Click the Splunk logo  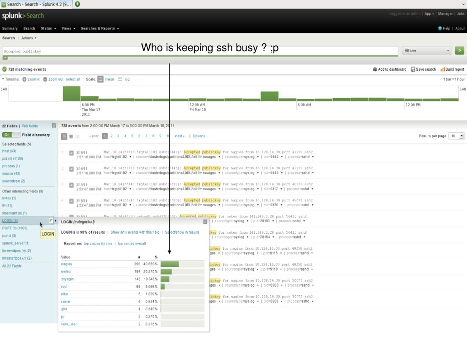[x=23, y=16]
